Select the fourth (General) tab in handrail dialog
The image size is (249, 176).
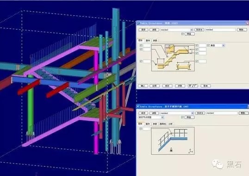point(162,124)
